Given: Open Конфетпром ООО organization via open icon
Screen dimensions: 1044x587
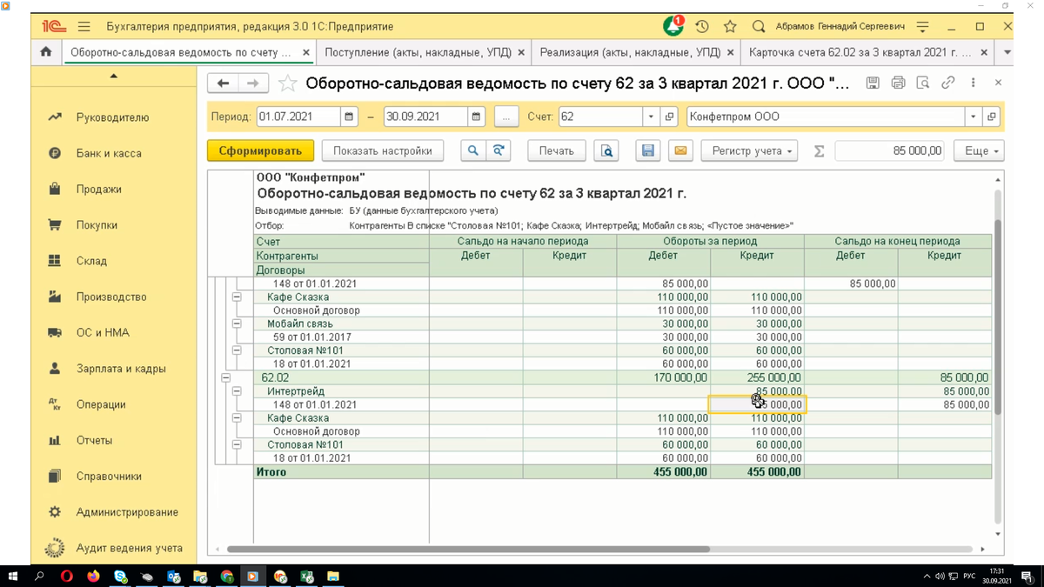Looking at the screenshot, I should (x=991, y=117).
